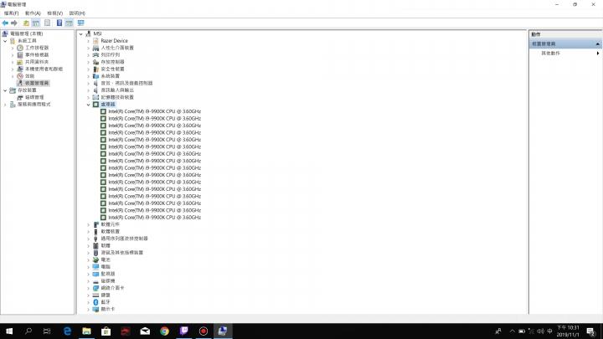
Task: Click the 軟體元件 category icon
Action: (95, 224)
